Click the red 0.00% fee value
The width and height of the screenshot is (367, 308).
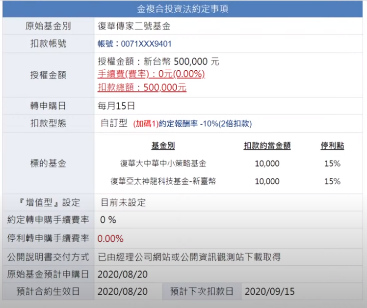(110, 239)
